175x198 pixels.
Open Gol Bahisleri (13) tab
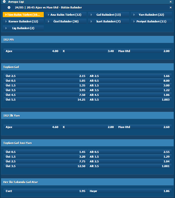pos(108,15)
